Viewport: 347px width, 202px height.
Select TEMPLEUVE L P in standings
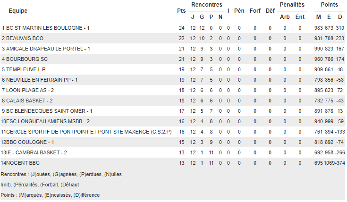(x=25, y=69)
